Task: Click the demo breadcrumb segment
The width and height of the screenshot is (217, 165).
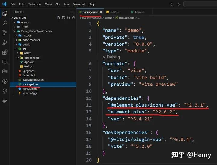Action: [108, 18]
